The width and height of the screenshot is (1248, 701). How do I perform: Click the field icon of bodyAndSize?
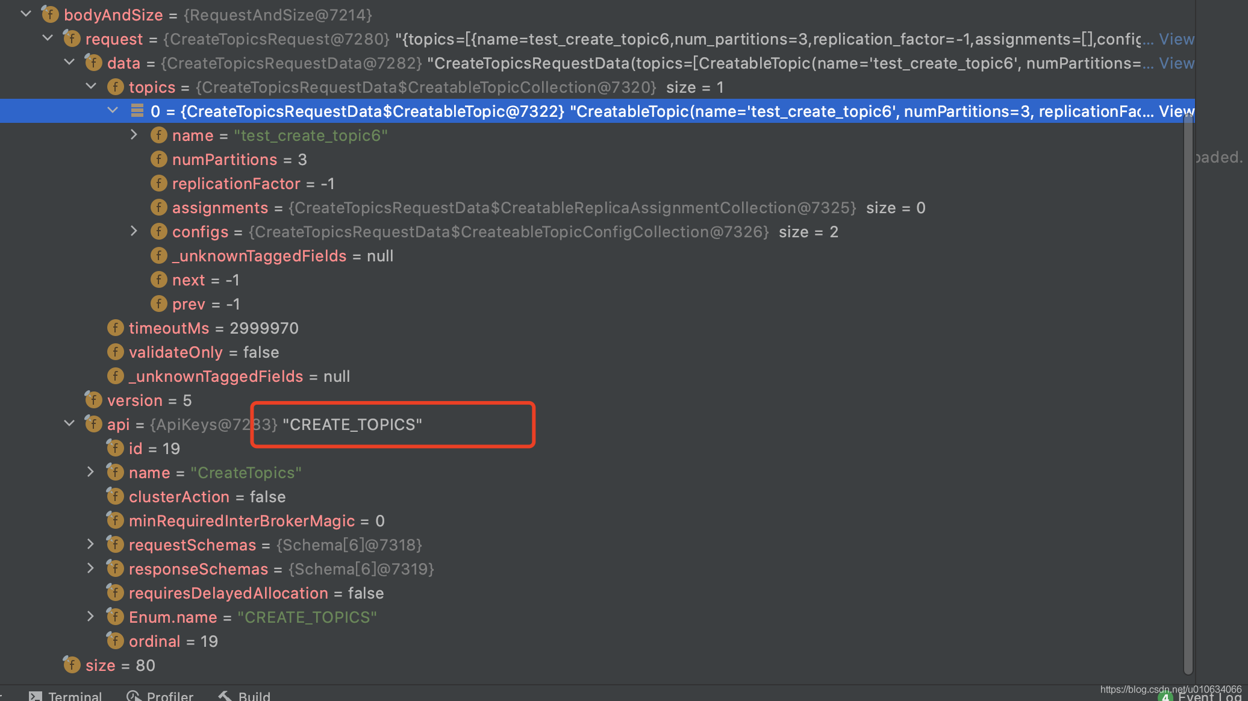pyautogui.click(x=50, y=14)
